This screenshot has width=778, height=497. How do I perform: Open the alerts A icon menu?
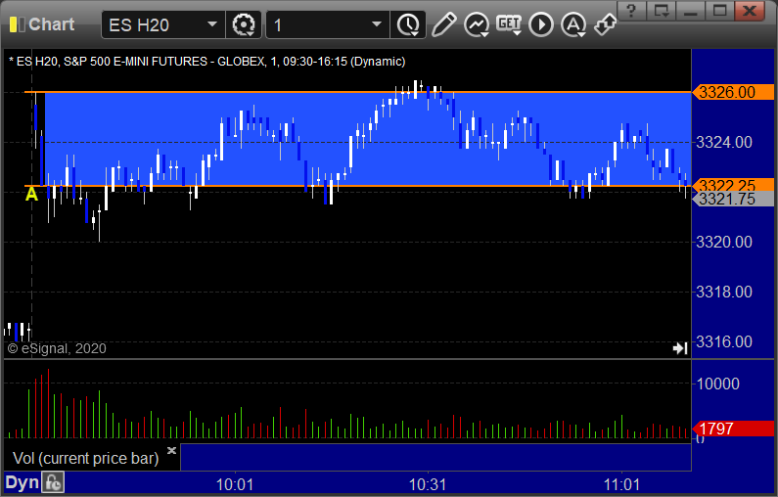point(573,24)
